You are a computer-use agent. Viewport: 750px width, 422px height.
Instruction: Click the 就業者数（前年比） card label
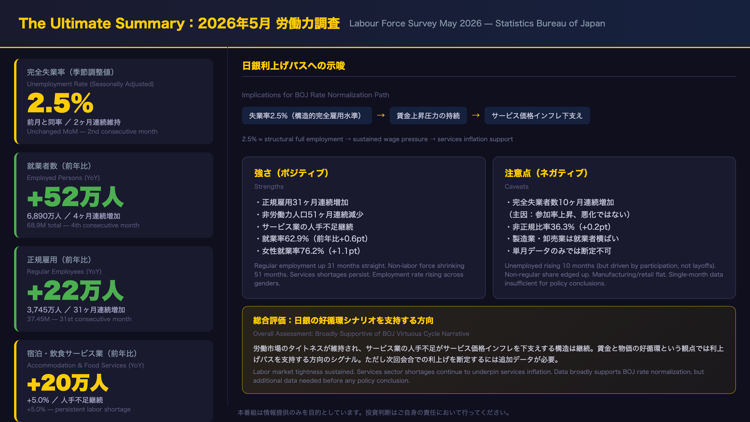pyautogui.click(x=59, y=166)
